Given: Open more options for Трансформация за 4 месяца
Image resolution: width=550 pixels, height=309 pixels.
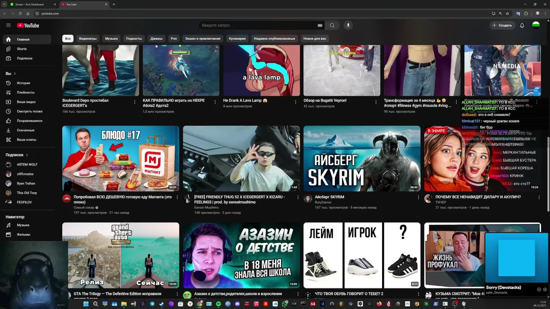Looking at the screenshot, I should 456,102.
